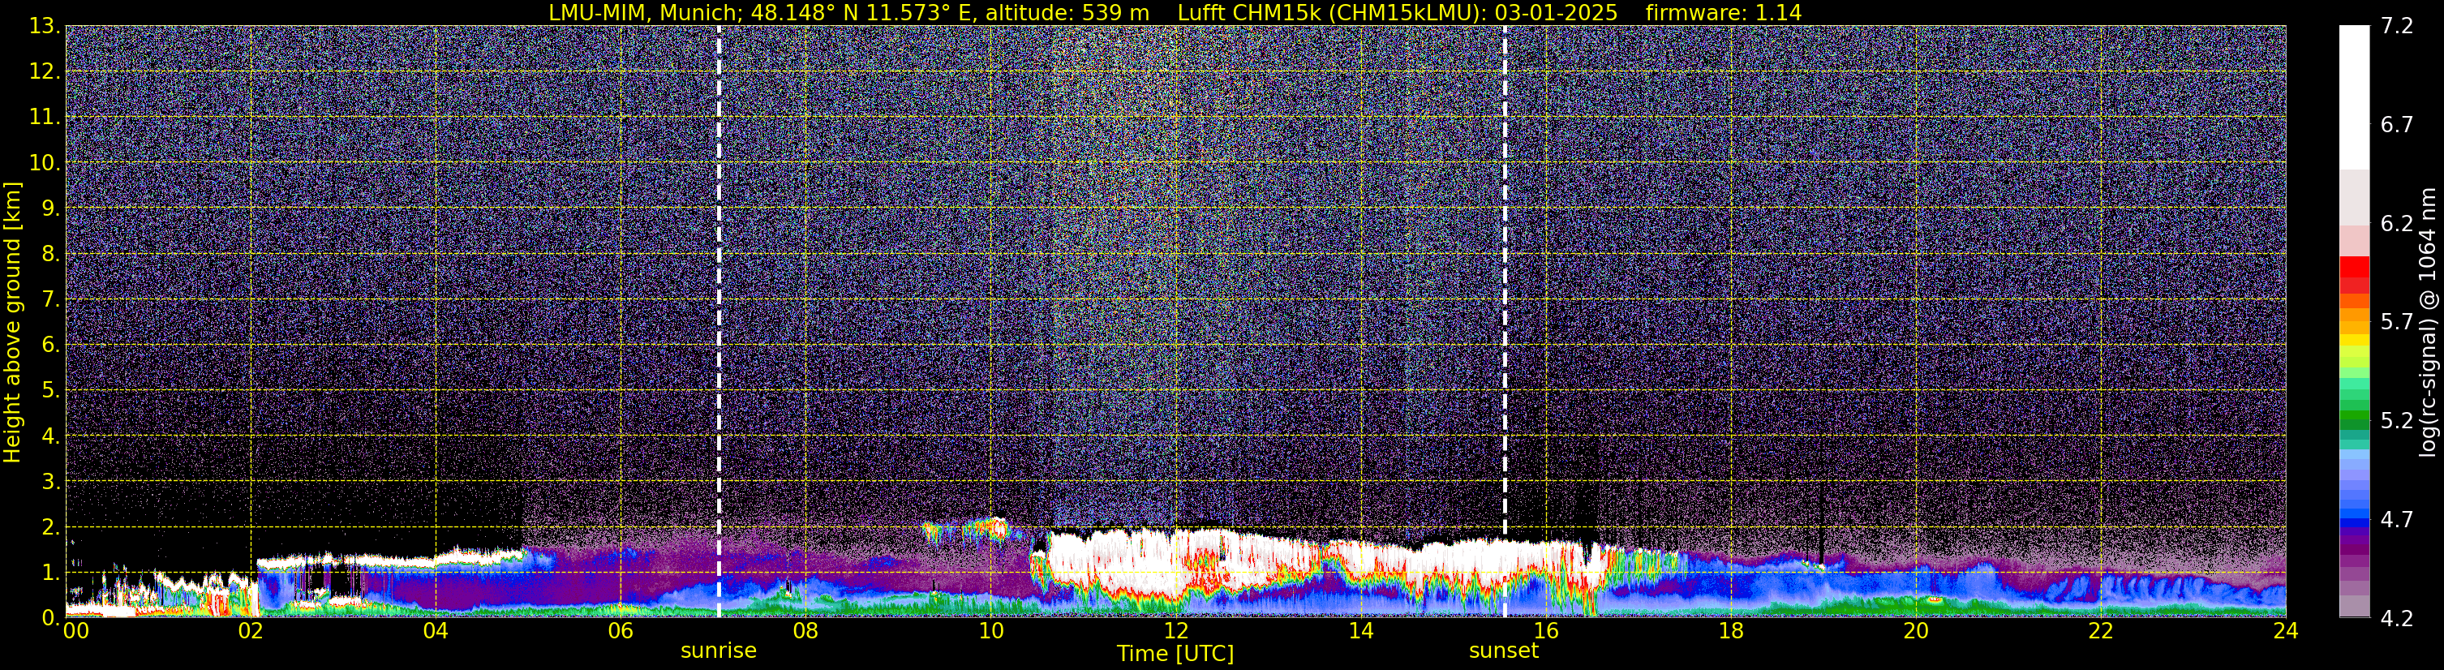The image size is (2444, 670).
Task: Click the time axis tick '24'
Action: click(2286, 631)
